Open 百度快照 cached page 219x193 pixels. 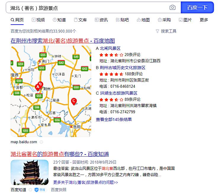coord(59,190)
